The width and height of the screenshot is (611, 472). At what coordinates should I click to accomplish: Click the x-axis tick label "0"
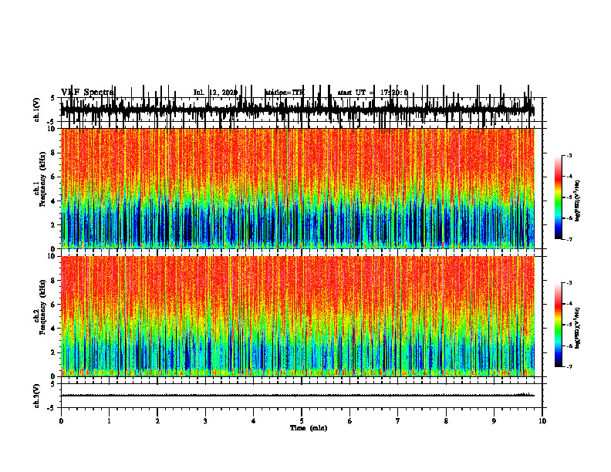[x=61, y=421]
